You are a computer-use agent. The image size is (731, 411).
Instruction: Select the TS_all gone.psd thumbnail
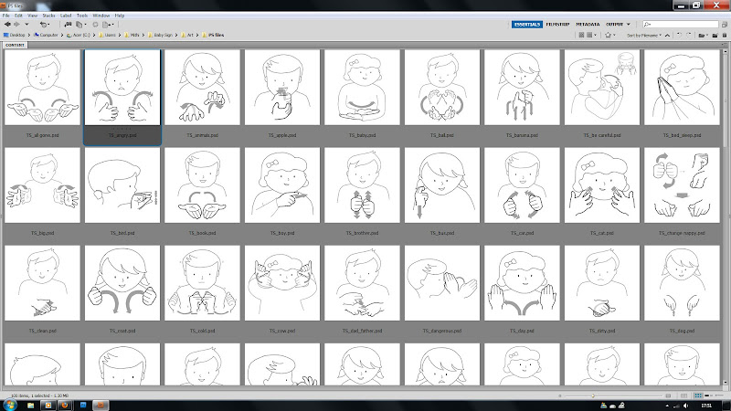pos(42,87)
